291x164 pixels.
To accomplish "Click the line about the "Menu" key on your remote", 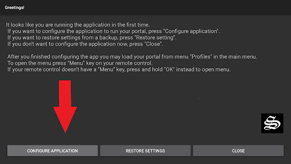I will click(x=80, y=63).
